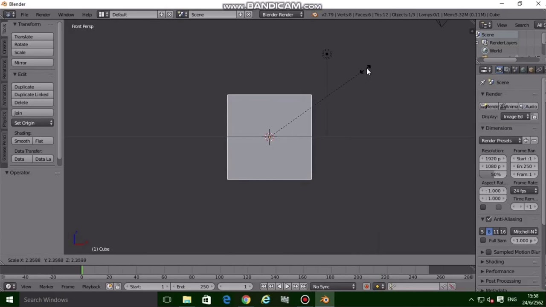Click the keying set key icon
Viewport: 546px width, 307px height.
pos(392,287)
